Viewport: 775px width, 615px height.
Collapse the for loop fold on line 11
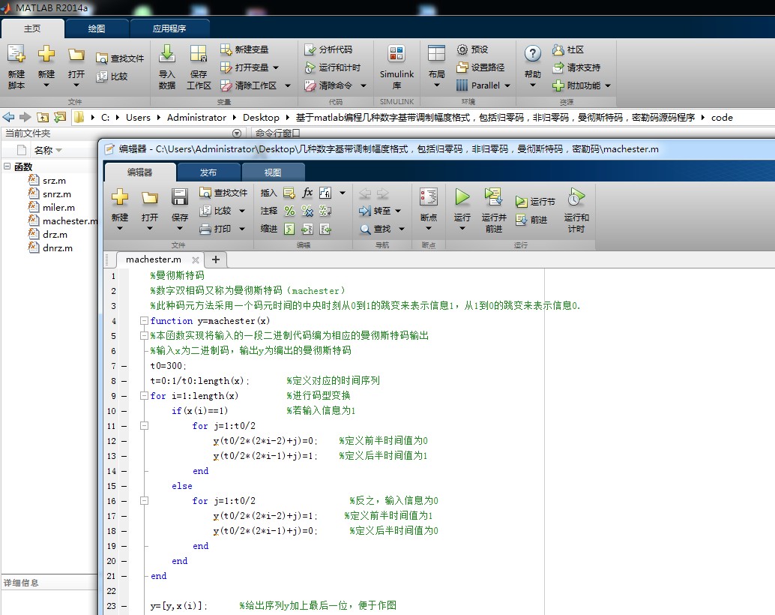[x=144, y=425]
